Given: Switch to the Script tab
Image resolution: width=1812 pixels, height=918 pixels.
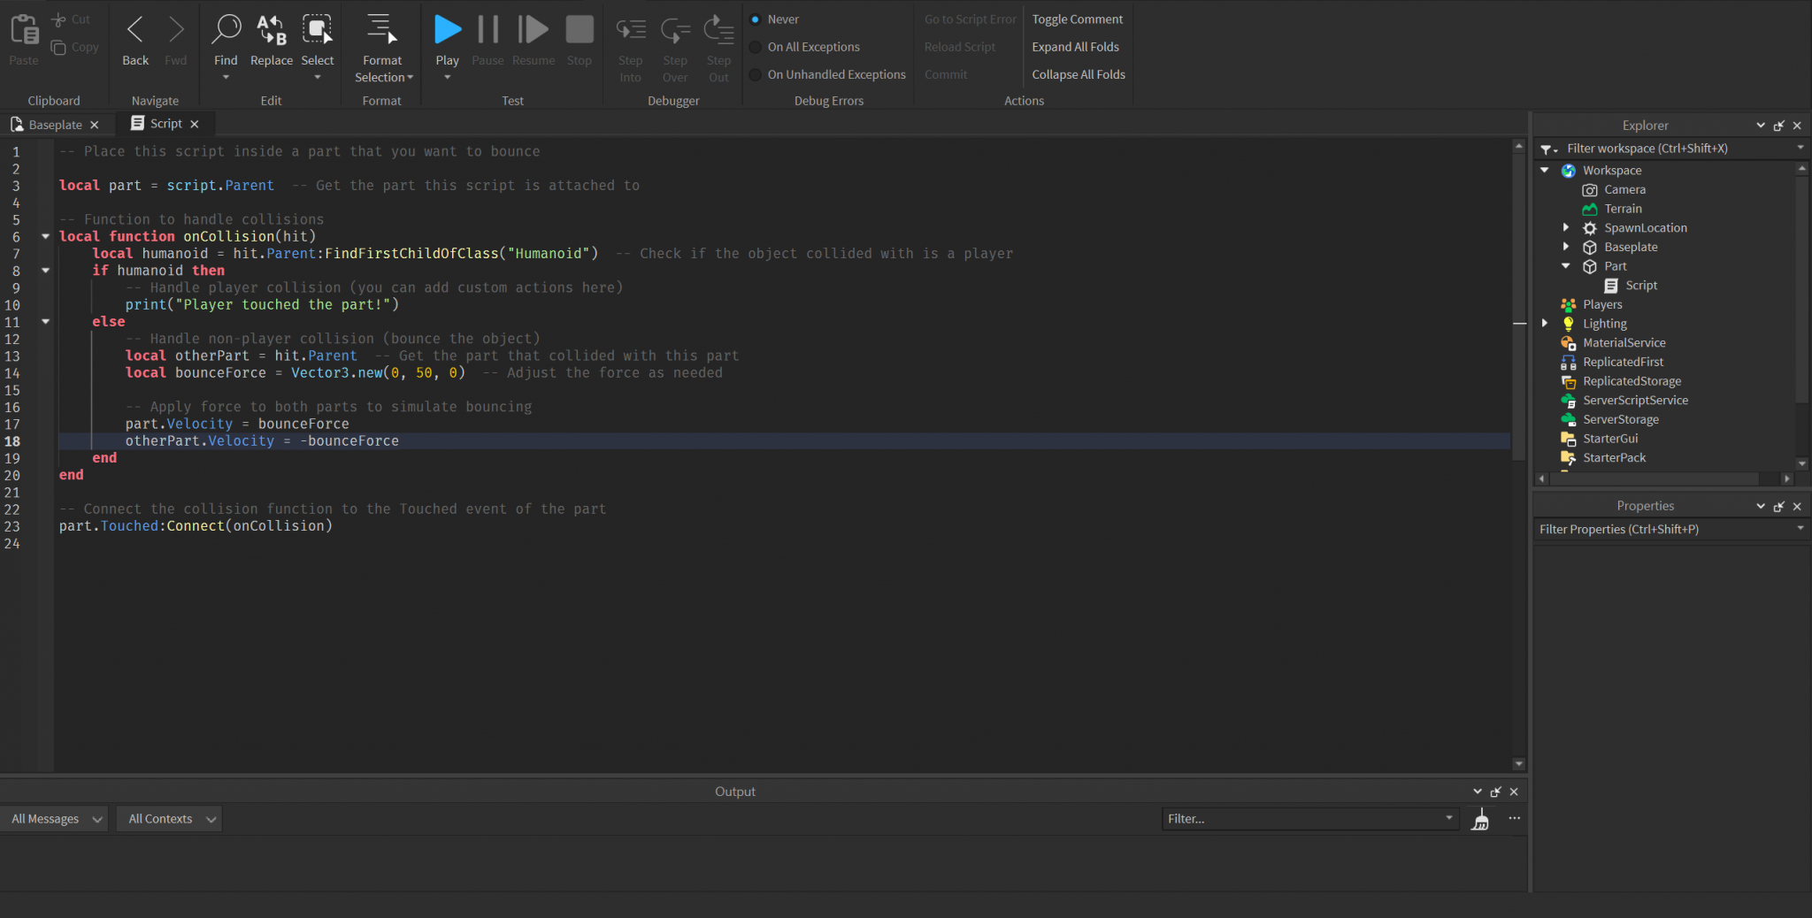Looking at the screenshot, I should pyautogui.click(x=165, y=123).
